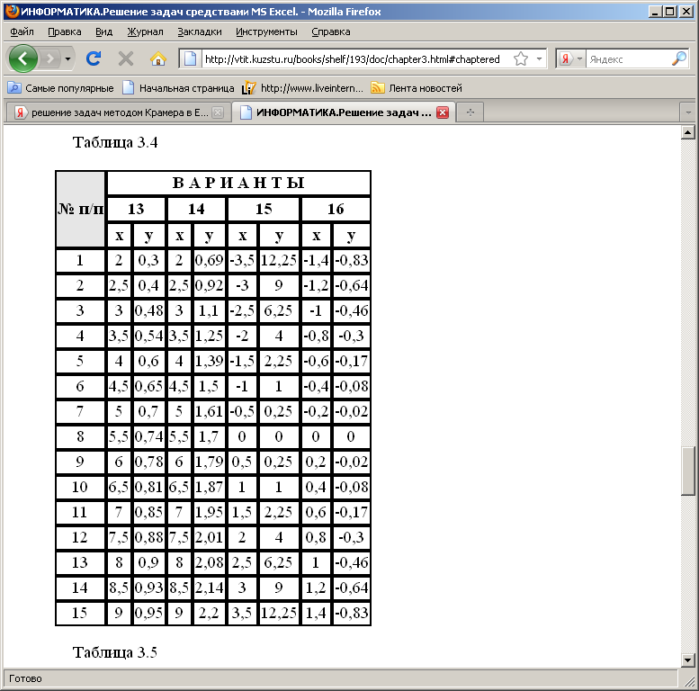Open the history dropdown next to Forward
This screenshot has width=699, height=691.
(x=67, y=58)
